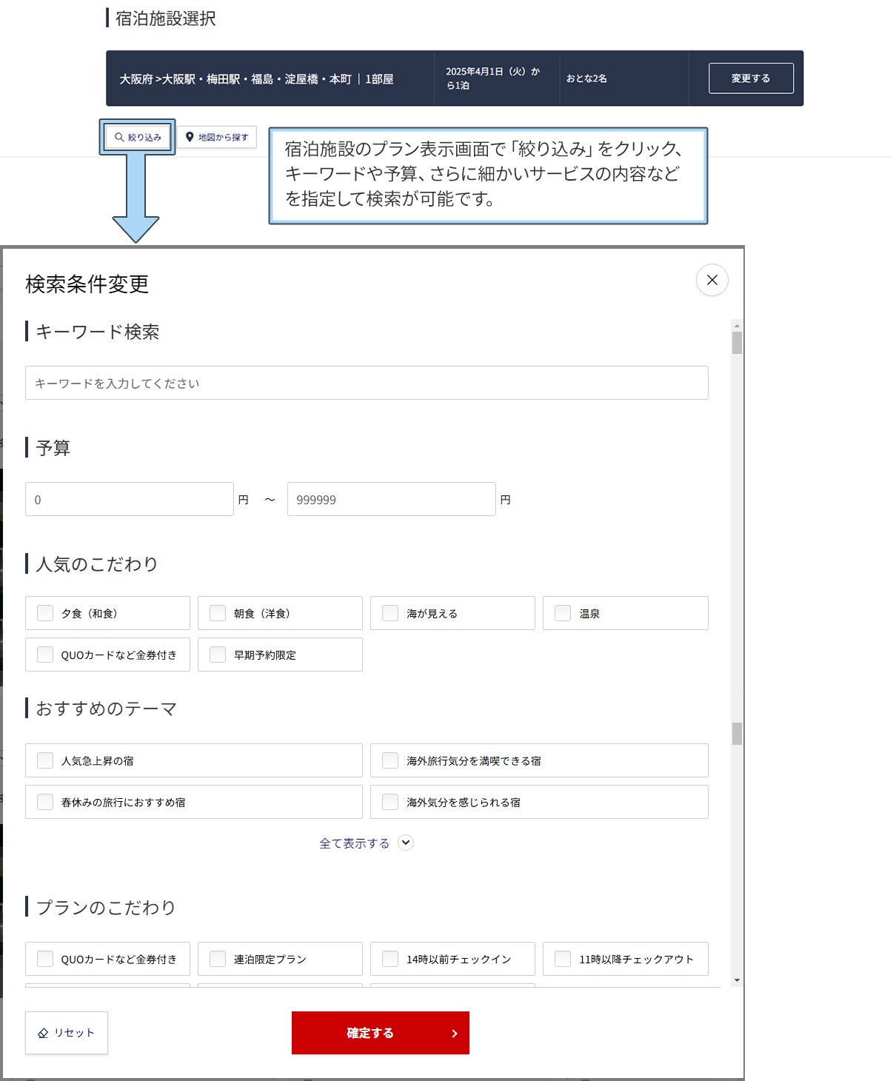893x1081 pixels.
Task: Click the dialog scrollbar up arrow
Action: click(x=737, y=326)
